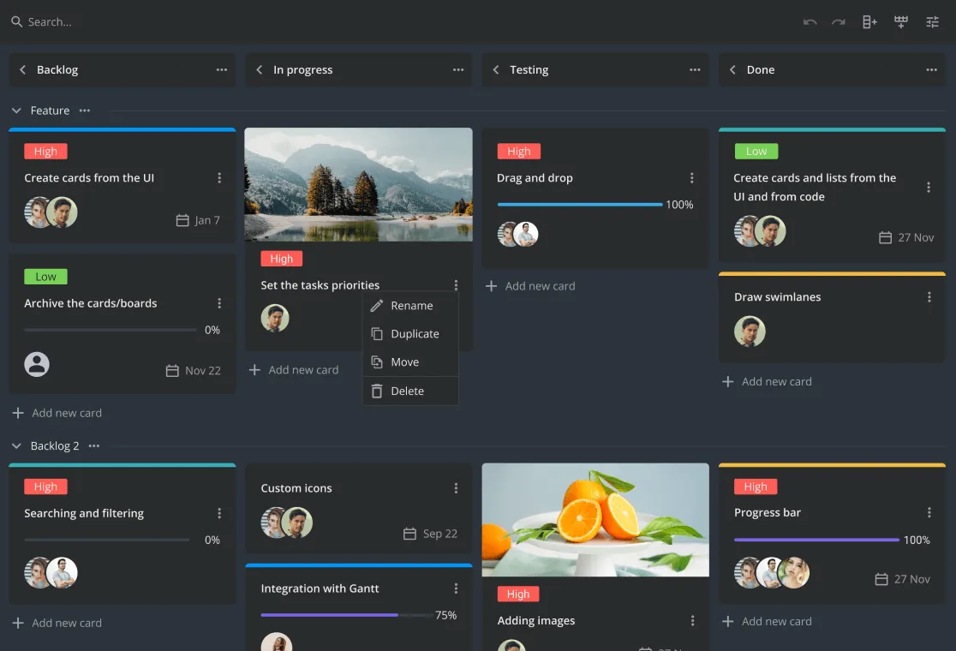Viewport: 956px width, 651px height.
Task: Click the avatar on Draw swimlanes card
Action: tap(750, 331)
